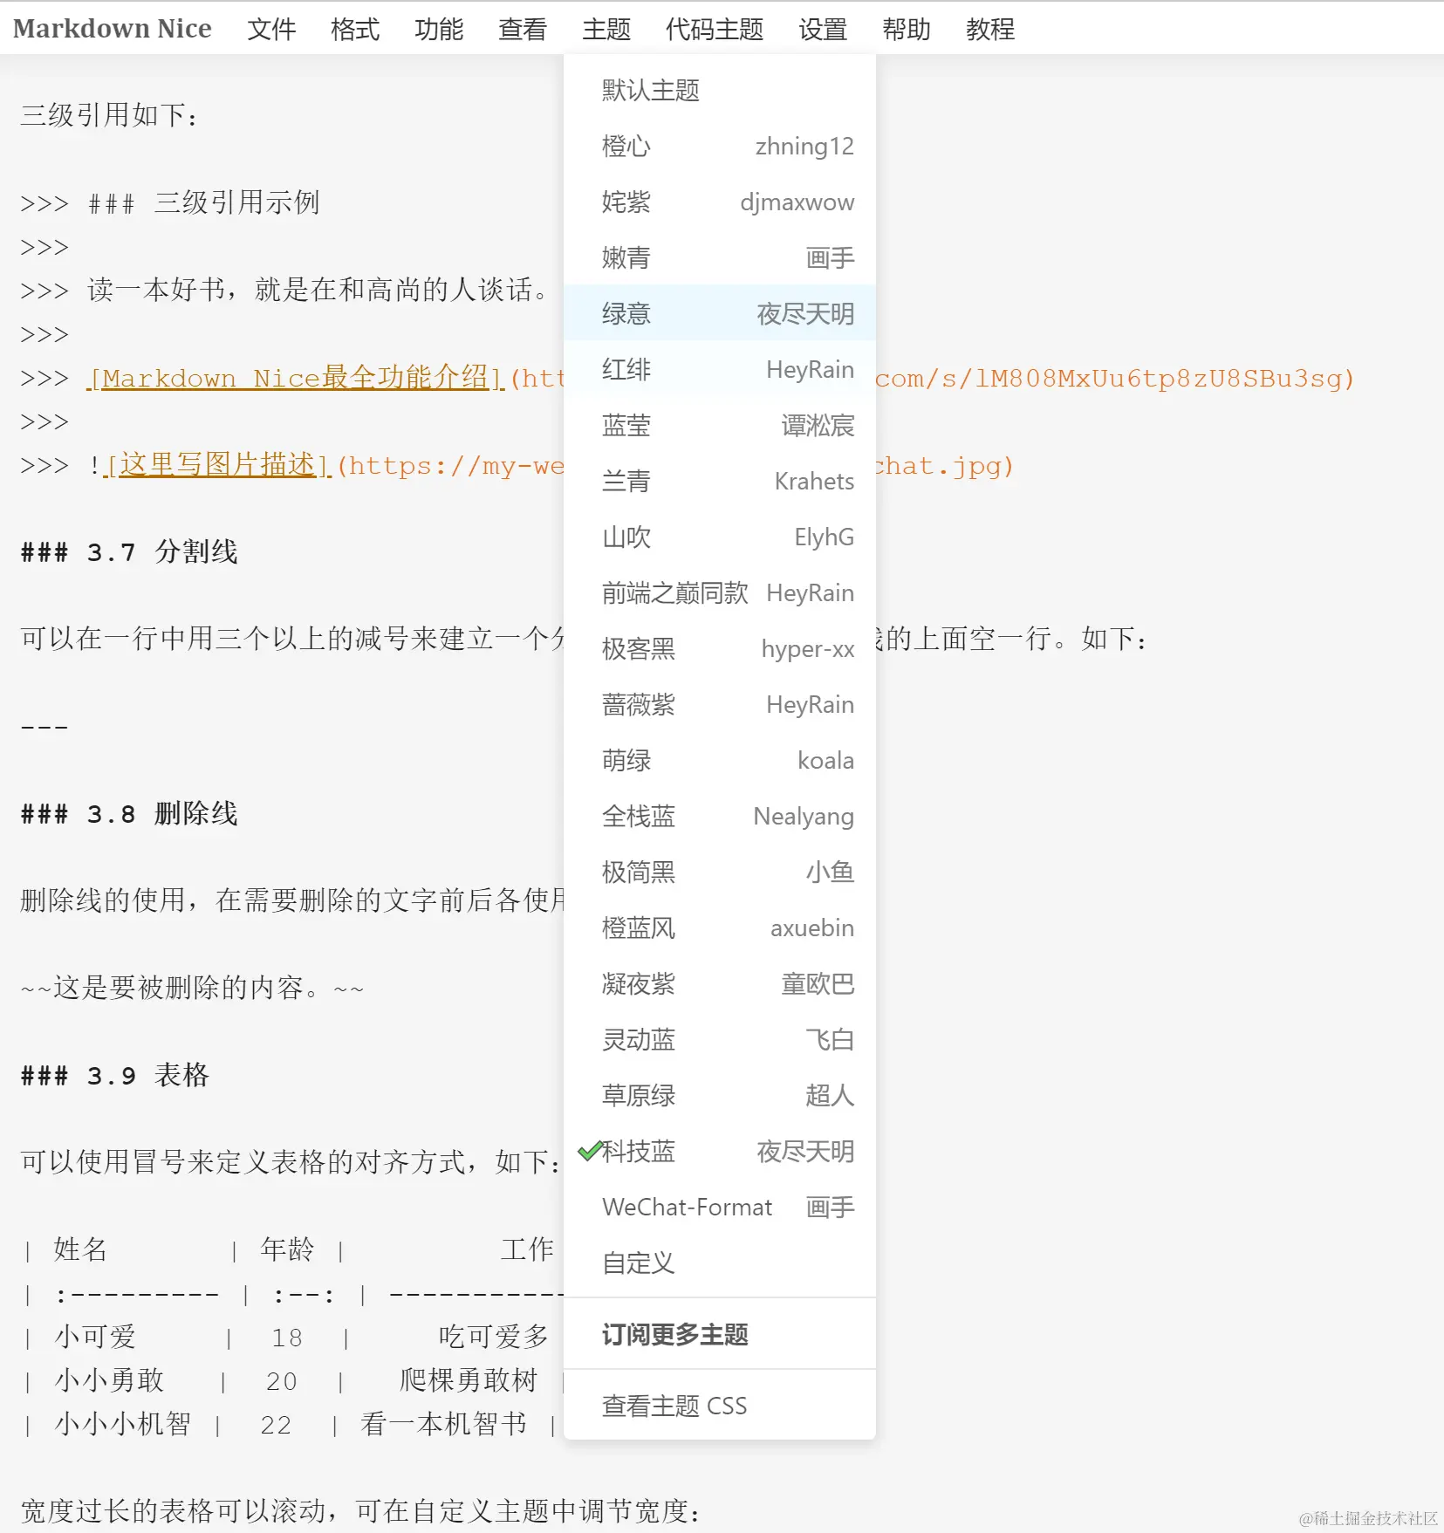1444x1533 pixels.
Task: Click the ### 3.9 表格 heading line
Action: 115,1075
